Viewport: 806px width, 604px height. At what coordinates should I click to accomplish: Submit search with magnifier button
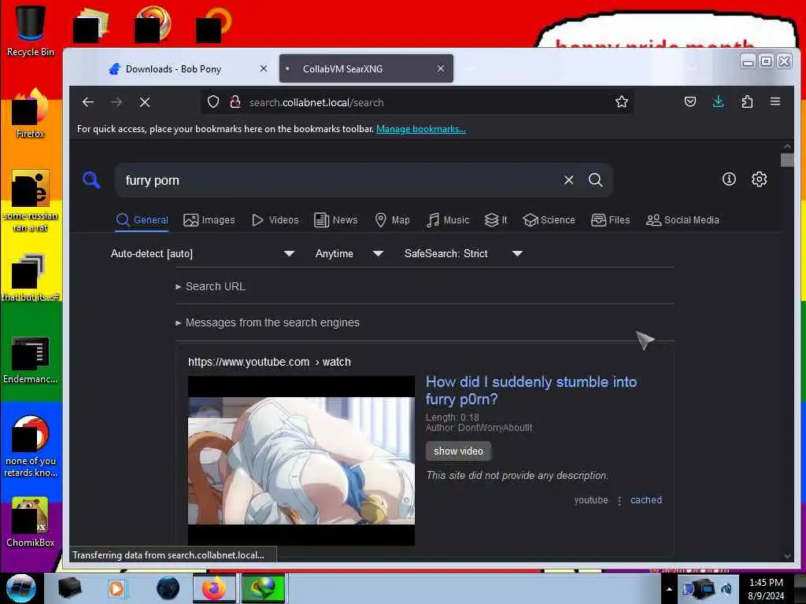coord(595,180)
